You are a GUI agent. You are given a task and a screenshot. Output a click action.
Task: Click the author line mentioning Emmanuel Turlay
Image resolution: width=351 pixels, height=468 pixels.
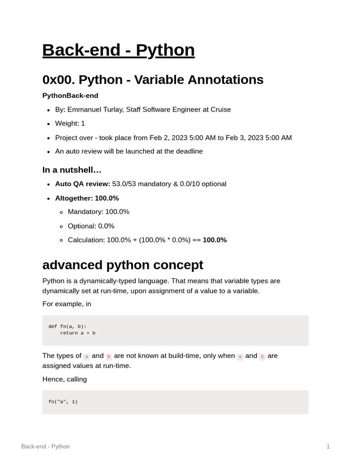pos(143,110)
